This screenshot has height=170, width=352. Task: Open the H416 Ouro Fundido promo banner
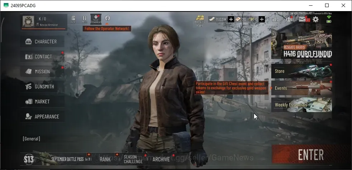pyautogui.click(x=301, y=43)
